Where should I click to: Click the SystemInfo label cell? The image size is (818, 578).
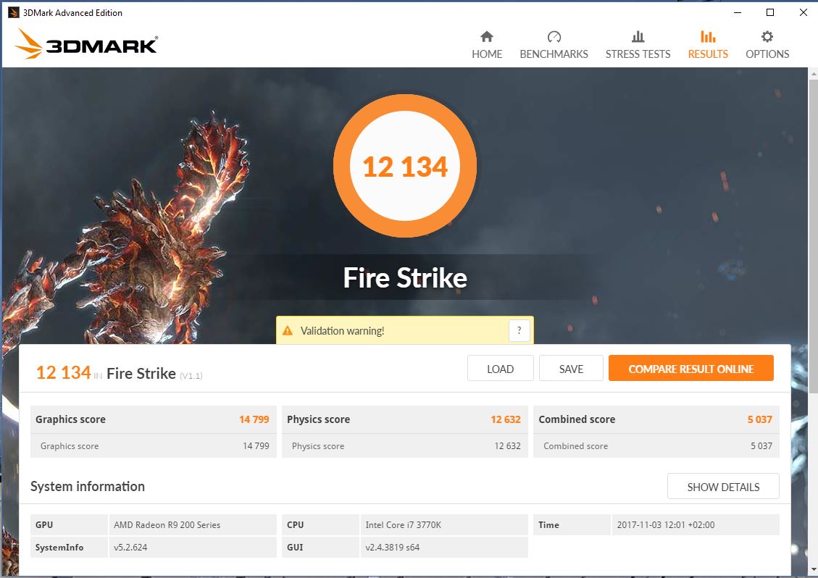click(69, 548)
